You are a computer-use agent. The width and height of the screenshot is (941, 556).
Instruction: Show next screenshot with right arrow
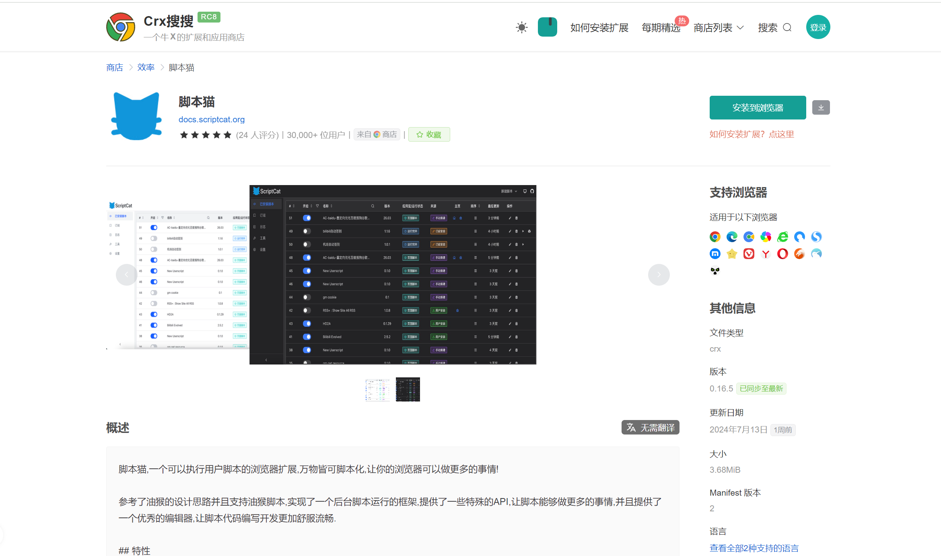(659, 275)
